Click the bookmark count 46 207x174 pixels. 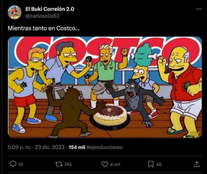[159, 164]
